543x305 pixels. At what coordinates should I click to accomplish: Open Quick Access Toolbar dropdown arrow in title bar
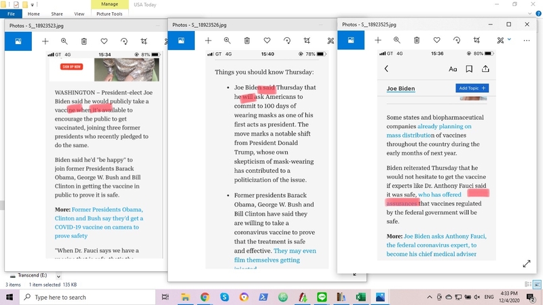click(x=32, y=5)
